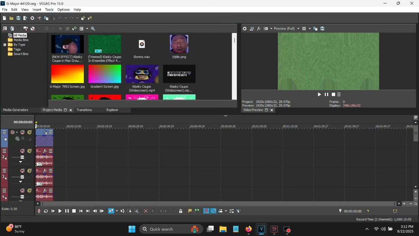Mute video track 1
The height and width of the screenshot is (236, 419).
[22, 132]
